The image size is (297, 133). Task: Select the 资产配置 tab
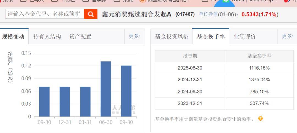point(80,37)
